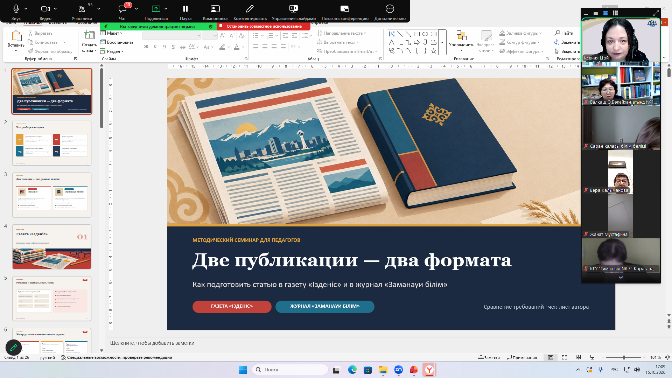Open Упорядочить arrange menu

[x=461, y=41]
